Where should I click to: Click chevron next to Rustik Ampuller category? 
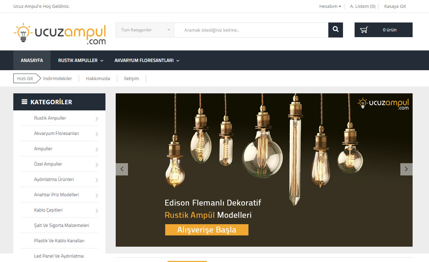pyautogui.click(x=97, y=119)
